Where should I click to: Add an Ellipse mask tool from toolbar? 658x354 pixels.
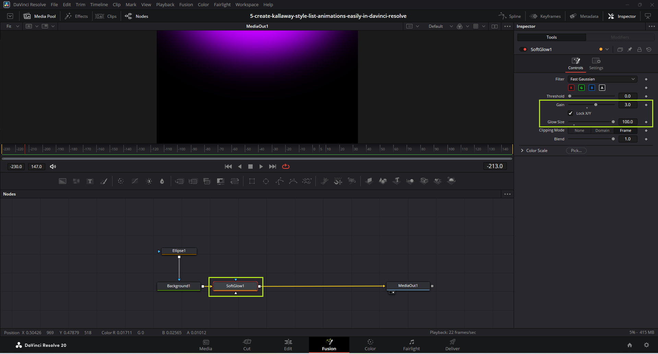click(266, 181)
